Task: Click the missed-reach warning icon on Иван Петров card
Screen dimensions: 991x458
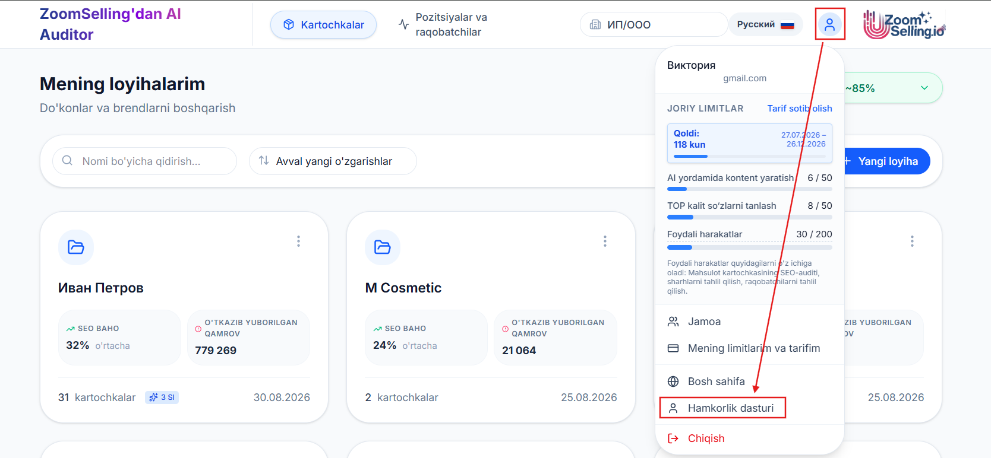Action: point(198,329)
